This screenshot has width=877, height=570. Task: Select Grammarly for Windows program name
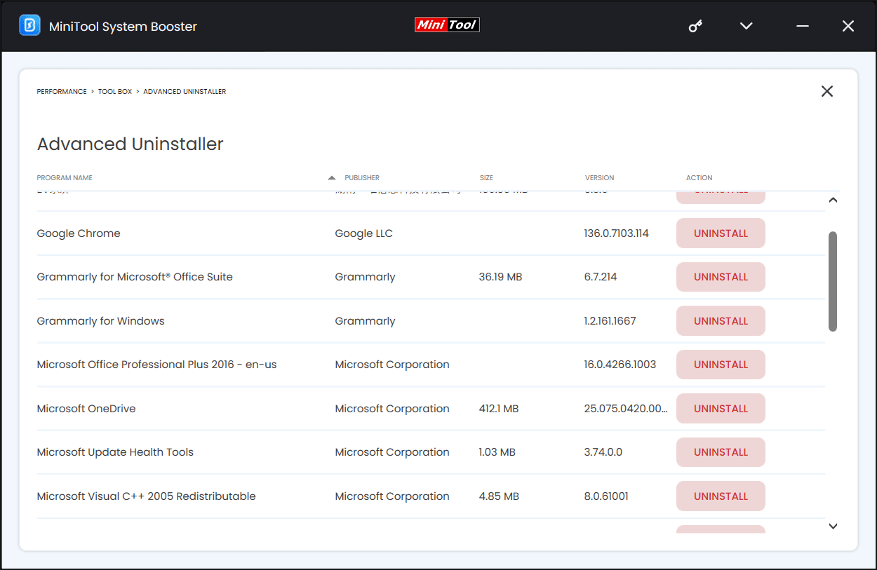pos(100,321)
